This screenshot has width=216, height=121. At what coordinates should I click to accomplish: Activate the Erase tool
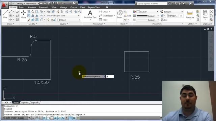tap(29, 20)
